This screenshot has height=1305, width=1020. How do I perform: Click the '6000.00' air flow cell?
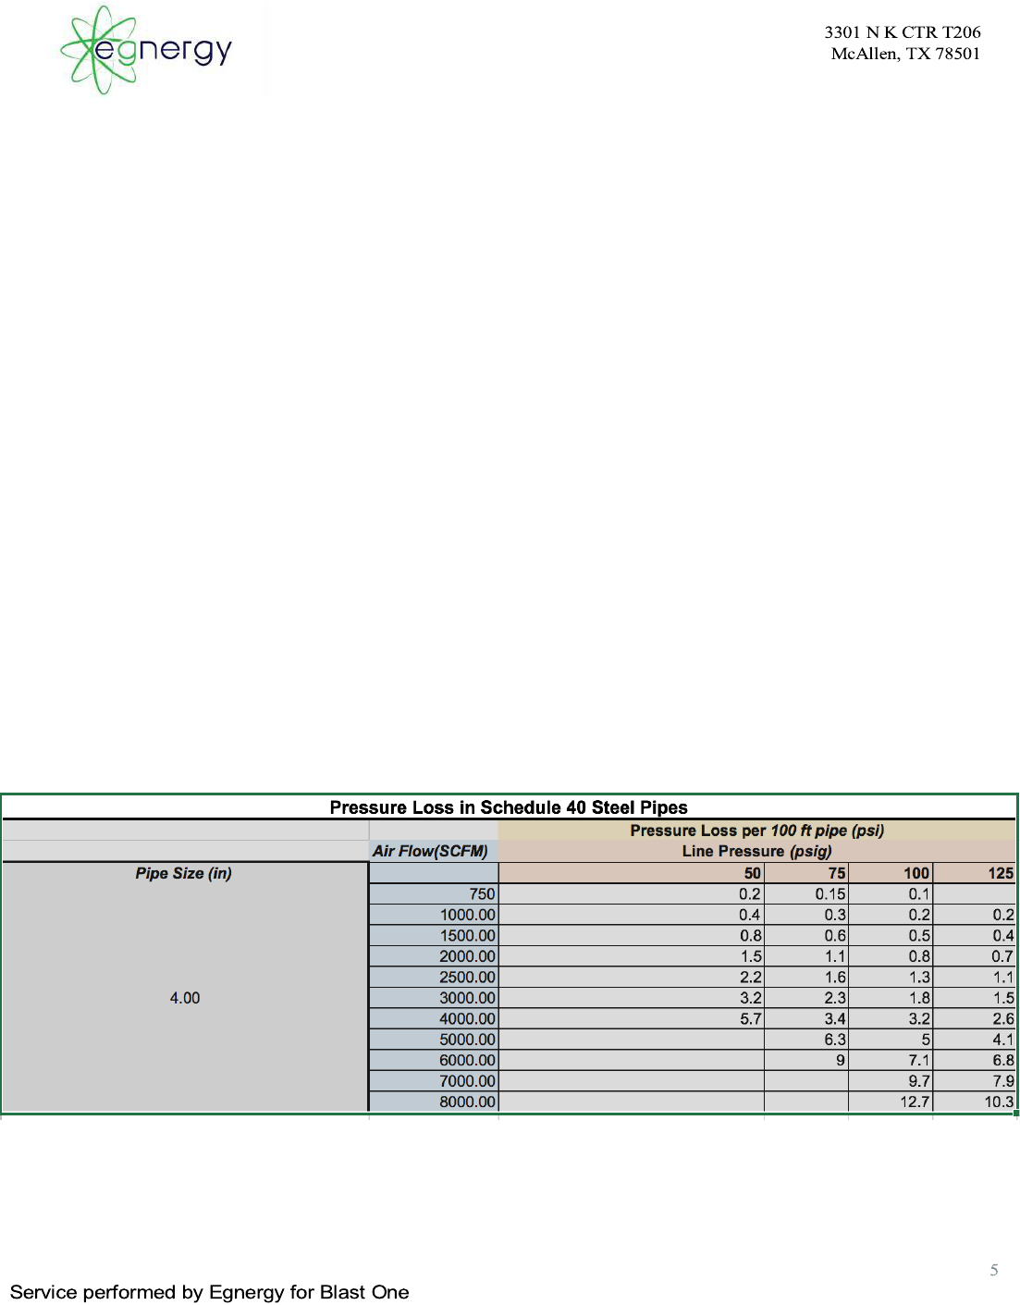click(x=434, y=1061)
